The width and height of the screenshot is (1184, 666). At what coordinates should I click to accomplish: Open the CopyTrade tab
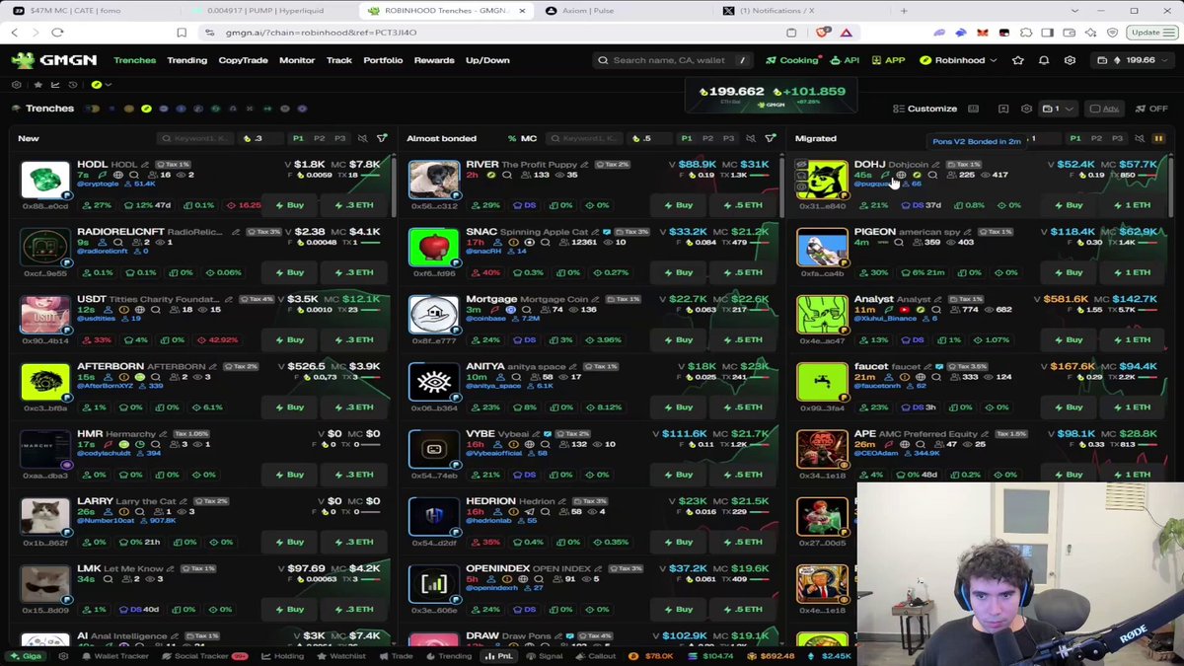(243, 60)
